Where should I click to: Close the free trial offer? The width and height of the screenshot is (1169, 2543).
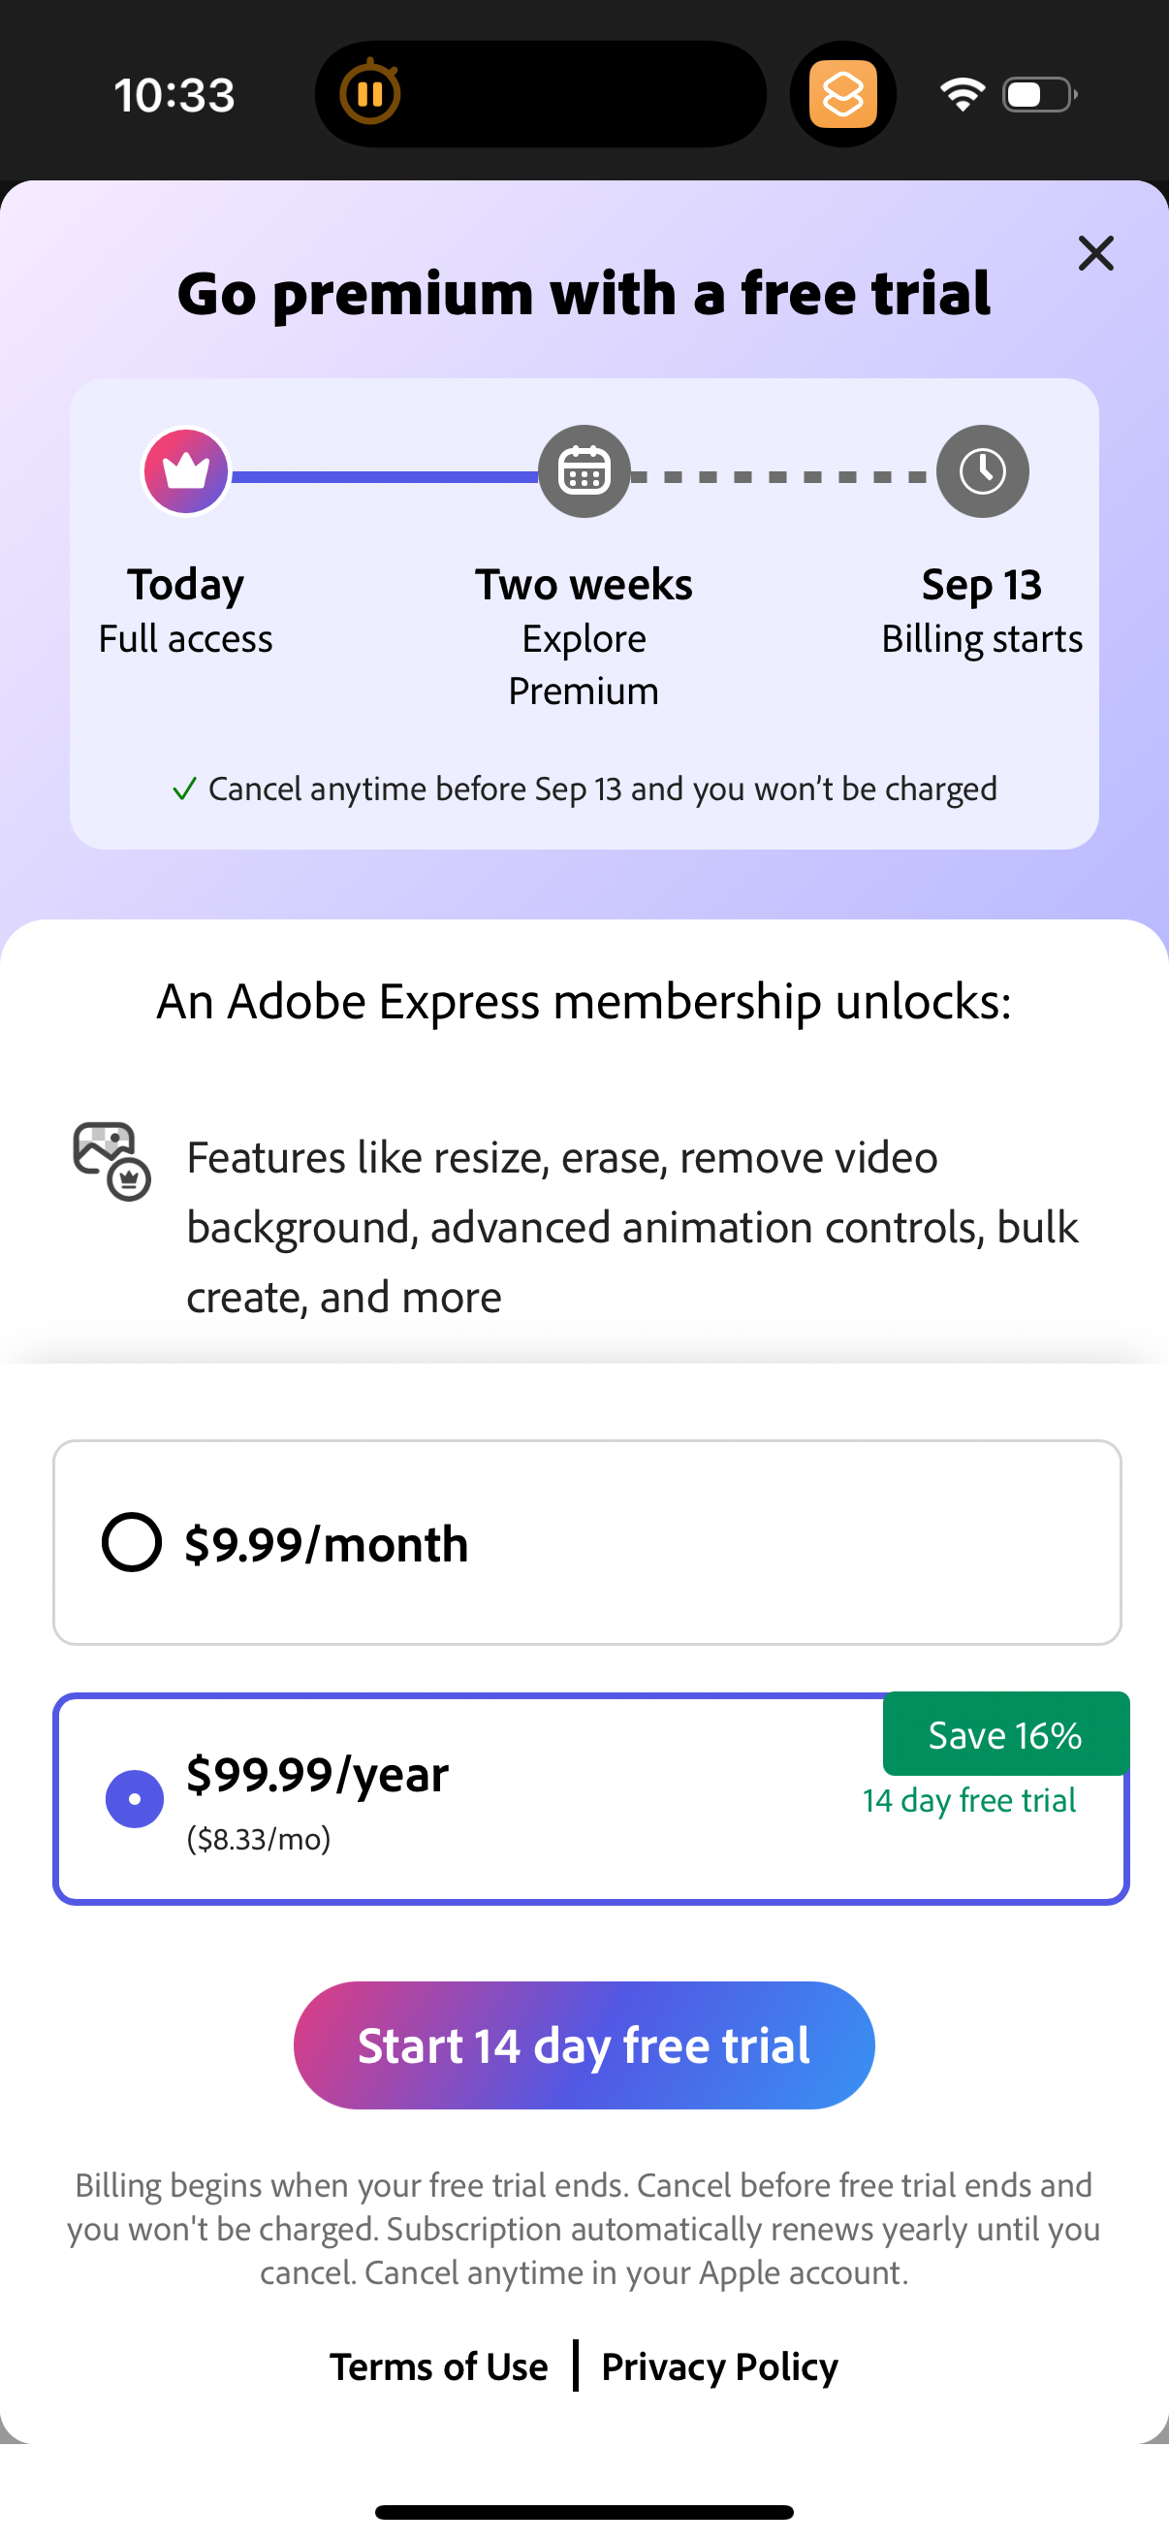1096,254
